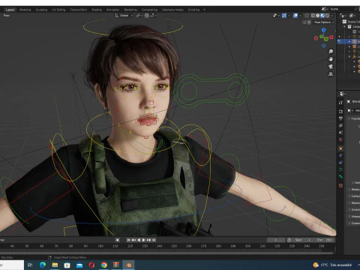The image size is (360, 270).
Task: Click the bright red X axis on gizmo
Action: (331, 37)
